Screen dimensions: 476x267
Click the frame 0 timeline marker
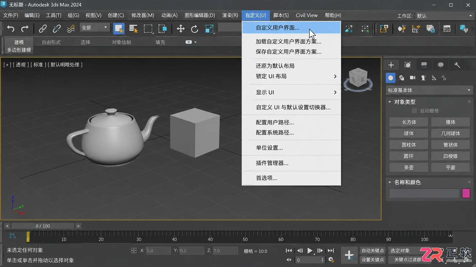28,237
